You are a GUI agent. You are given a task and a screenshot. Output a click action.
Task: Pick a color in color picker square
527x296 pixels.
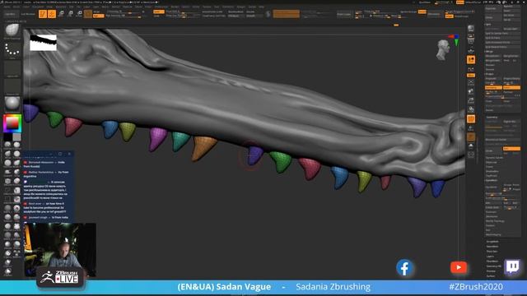pyautogui.click(x=12, y=123)
